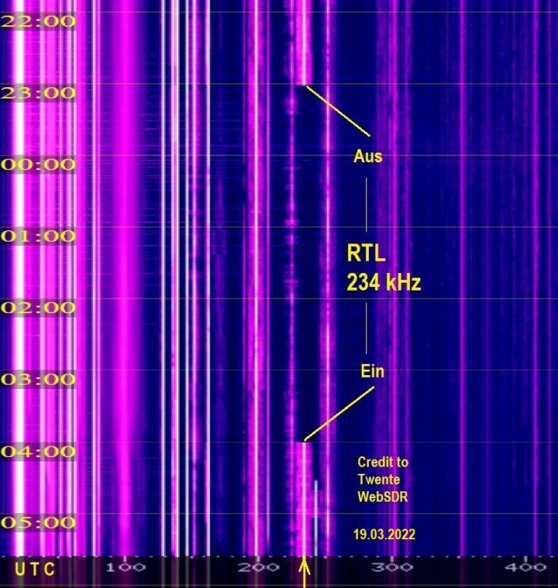Click the 00:00 midnight time label
Image resolution: width=558 pixels, height=588 pixels.
pos(38,164)
